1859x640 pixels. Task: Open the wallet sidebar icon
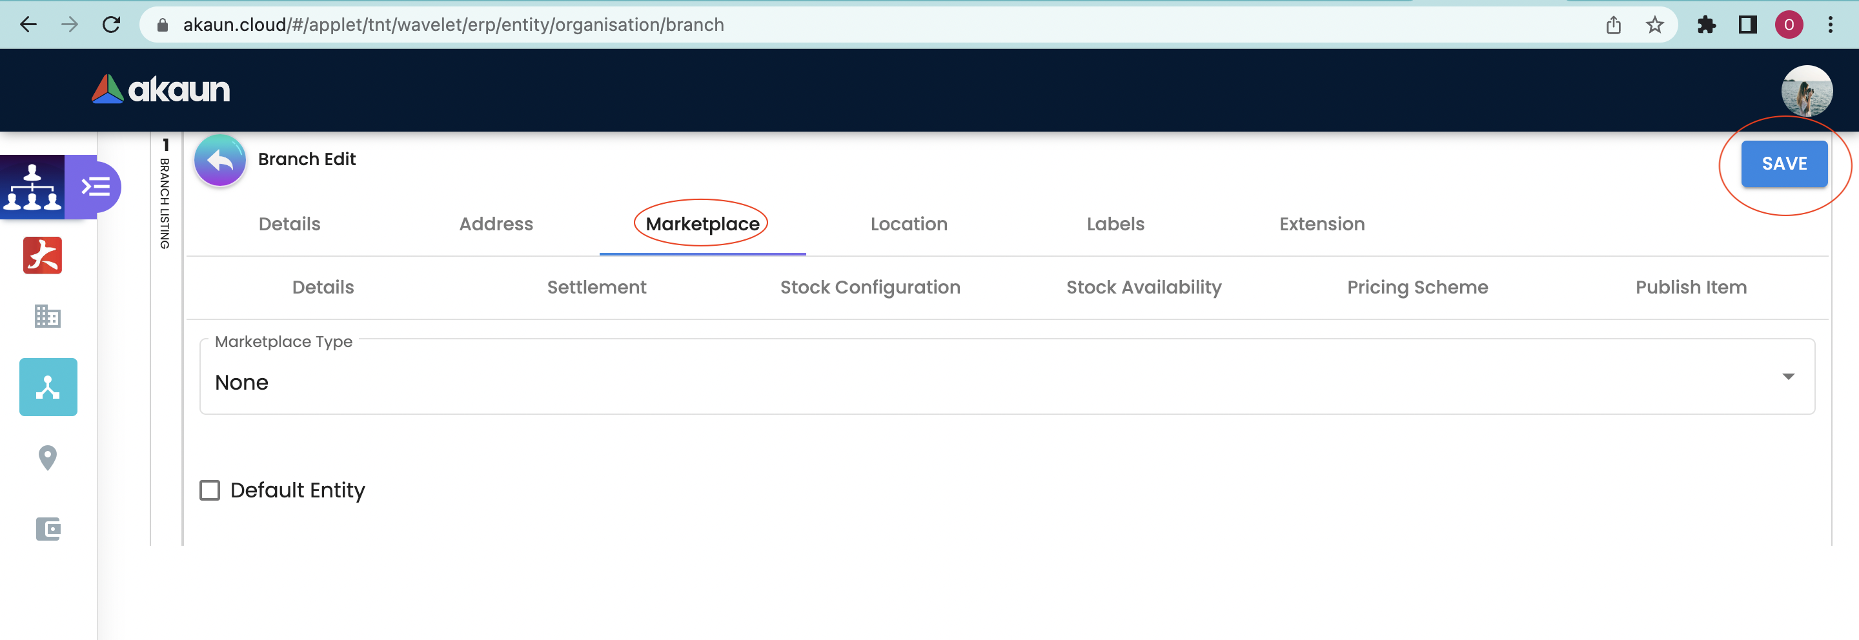(x=48, y=529)
